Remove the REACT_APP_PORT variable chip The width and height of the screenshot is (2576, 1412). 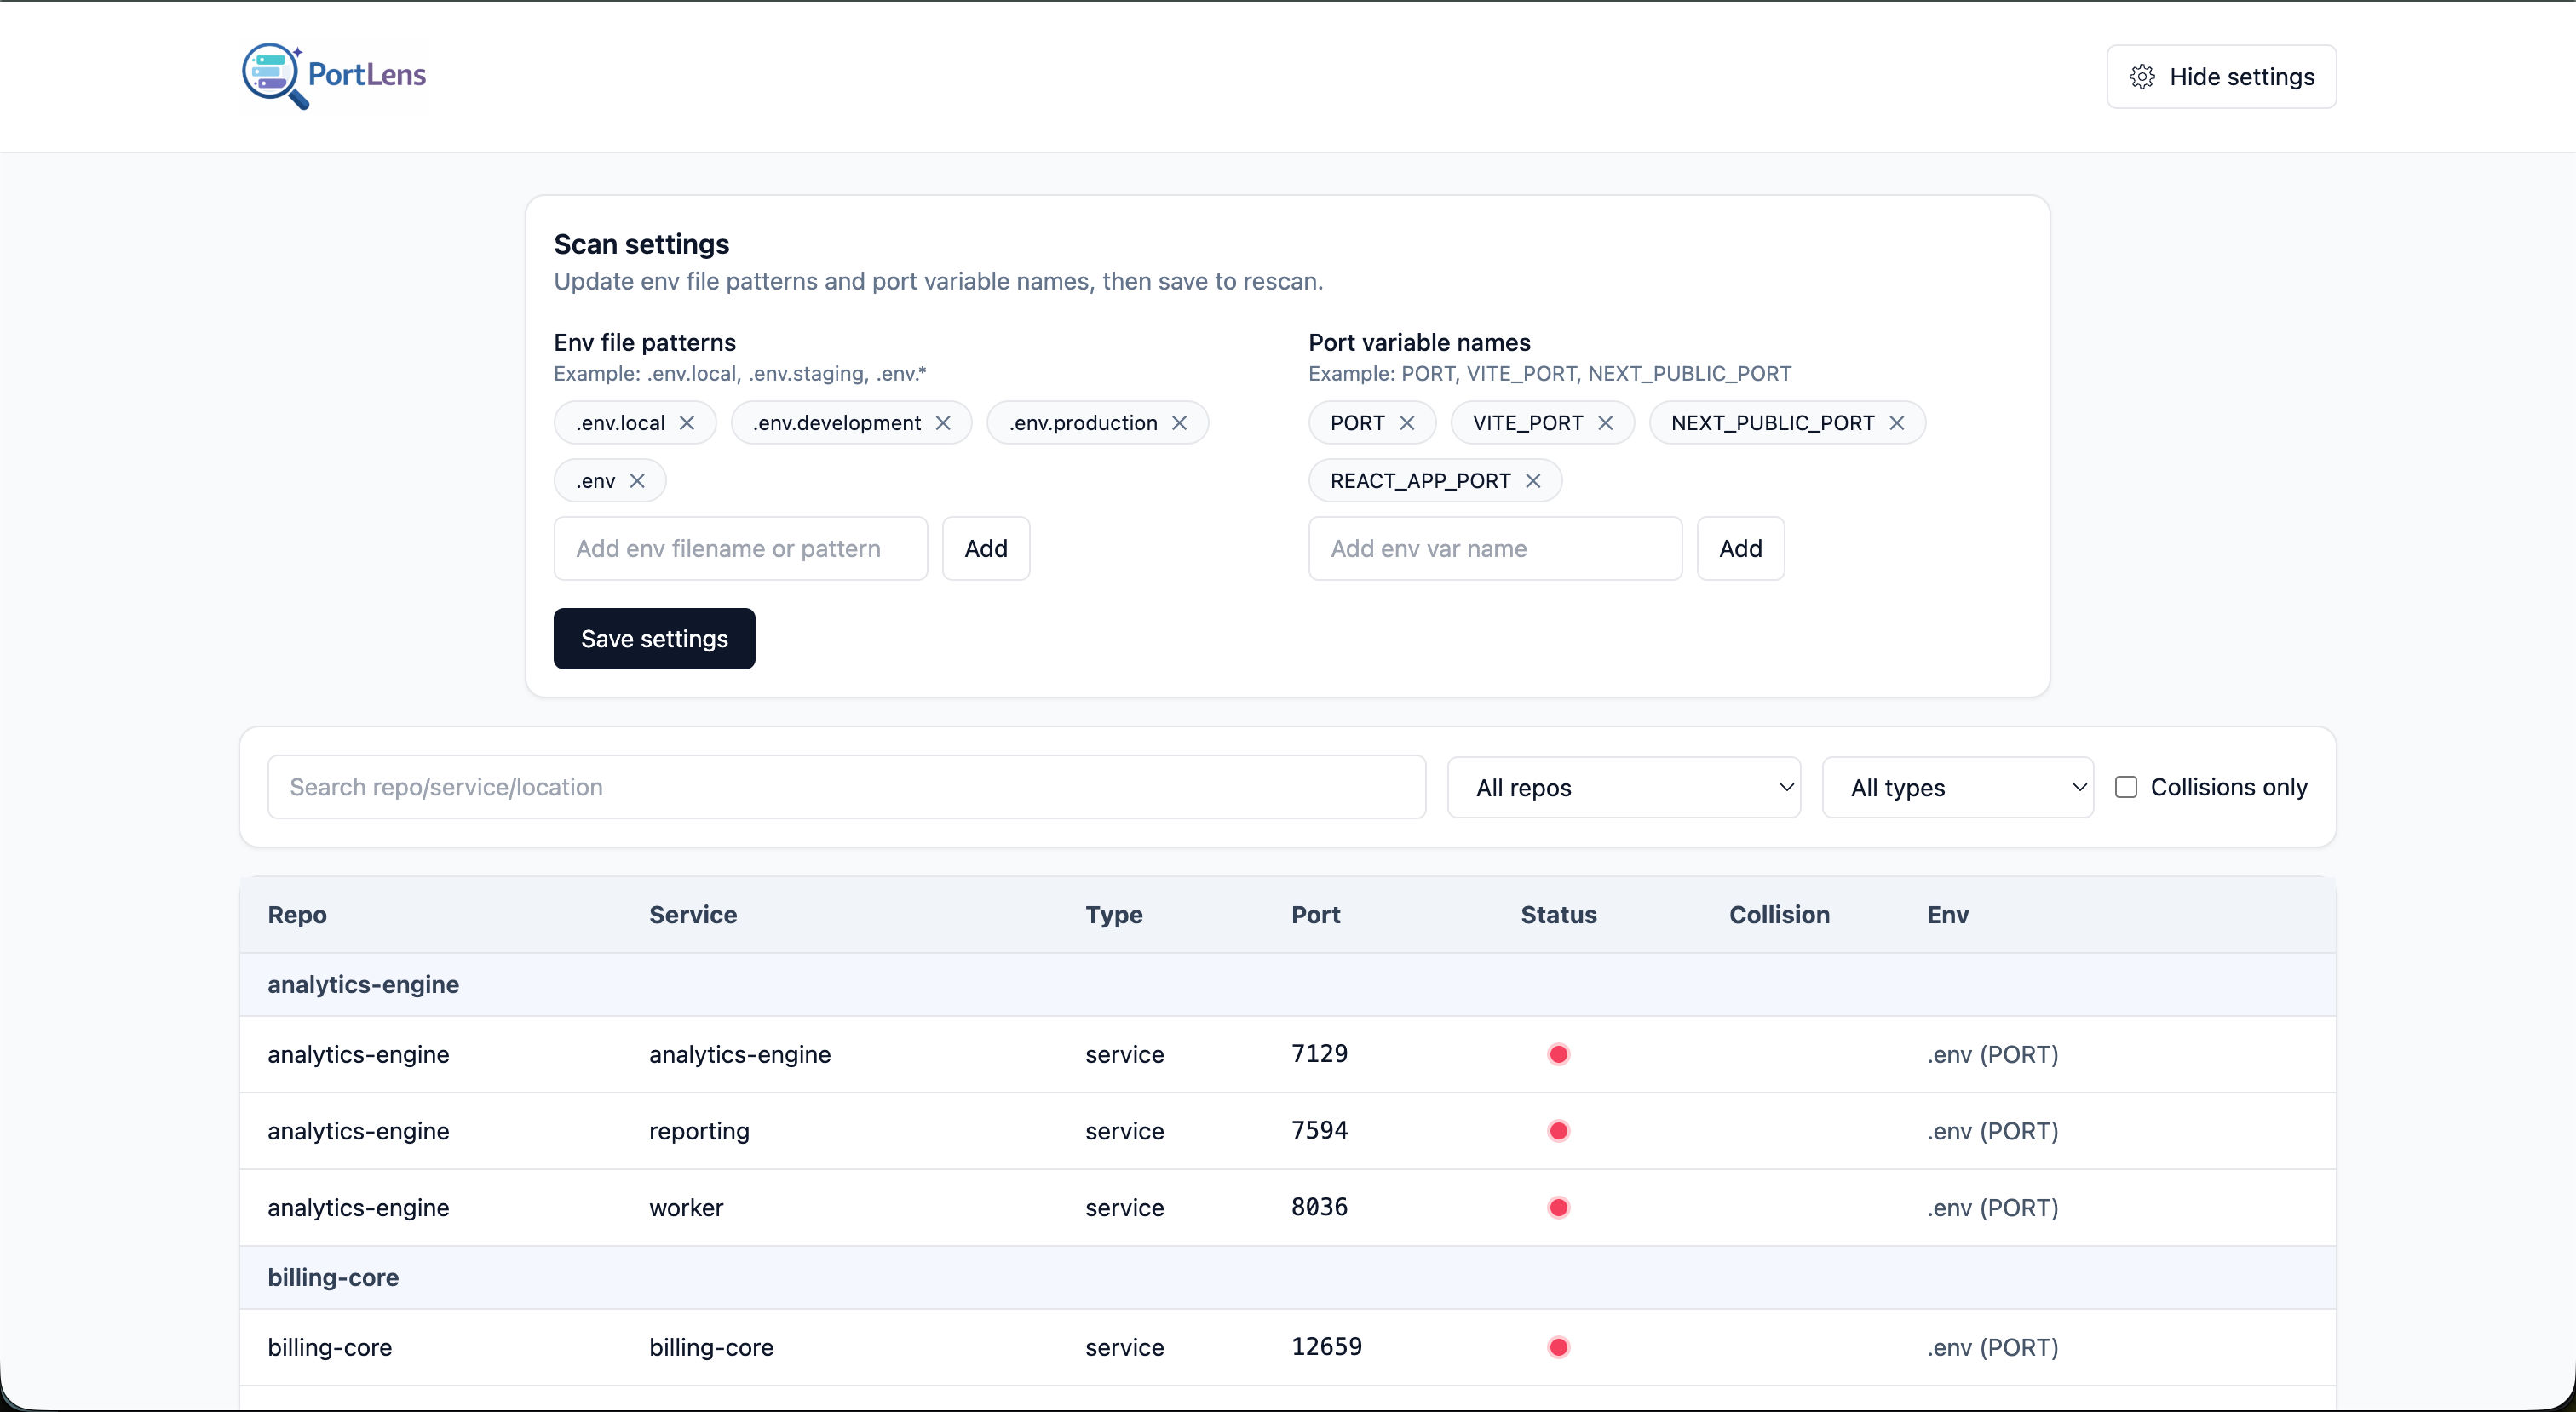(x=1534, y=480)
